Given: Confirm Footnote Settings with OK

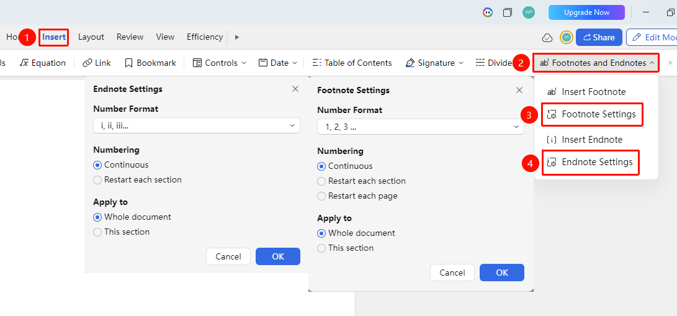Looking at the screenshot, I should pos(502,273).
